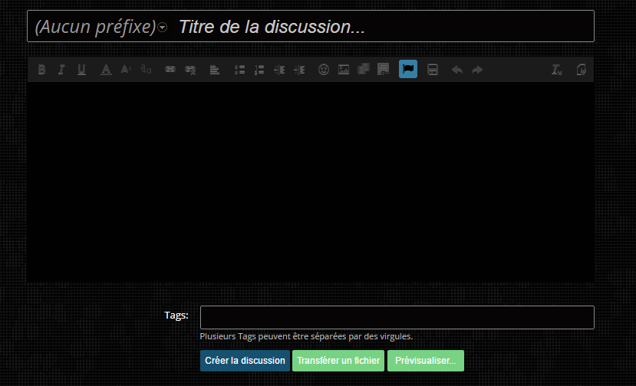636x386 pixels.
Task: Remove link with the unlink icon
Action: coord(190,70)
